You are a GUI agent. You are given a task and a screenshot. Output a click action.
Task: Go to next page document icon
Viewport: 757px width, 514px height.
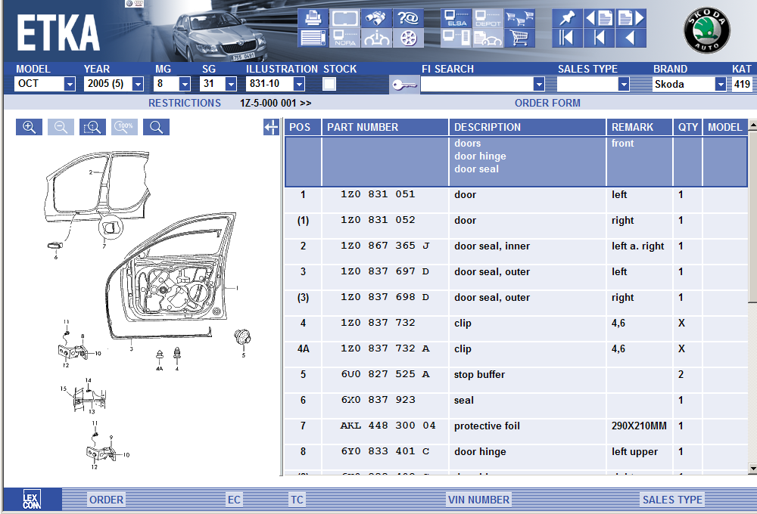(631, 18)
